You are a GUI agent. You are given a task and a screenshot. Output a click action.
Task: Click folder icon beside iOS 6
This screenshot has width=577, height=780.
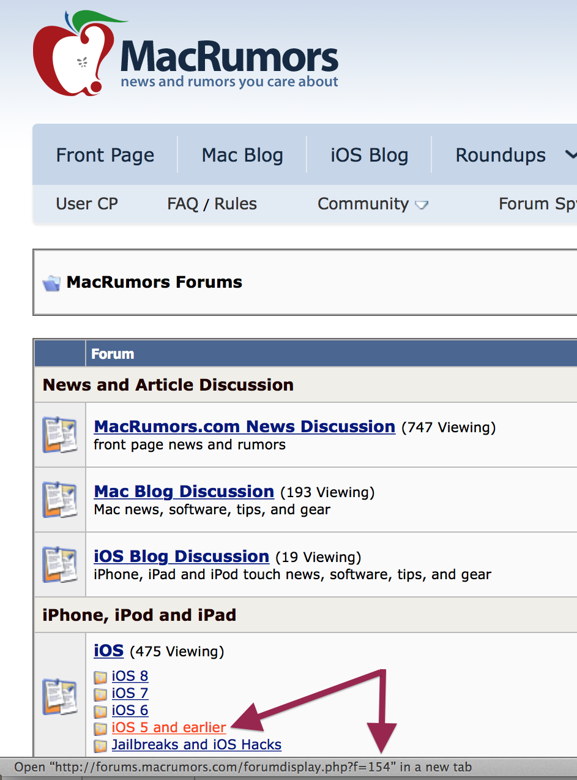click(x=100, y=712)
